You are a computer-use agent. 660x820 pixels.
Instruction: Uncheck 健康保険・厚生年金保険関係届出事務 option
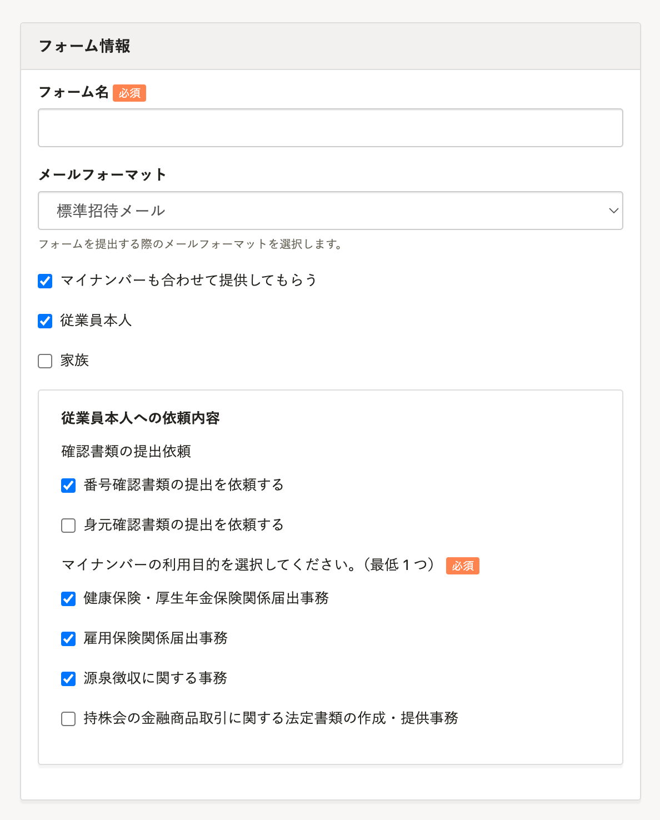68,599
